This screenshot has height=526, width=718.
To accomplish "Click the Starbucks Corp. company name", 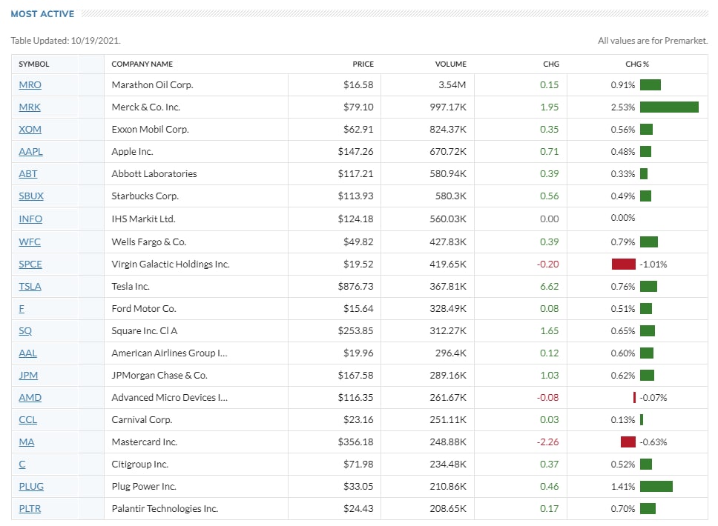I will point(145,196).
